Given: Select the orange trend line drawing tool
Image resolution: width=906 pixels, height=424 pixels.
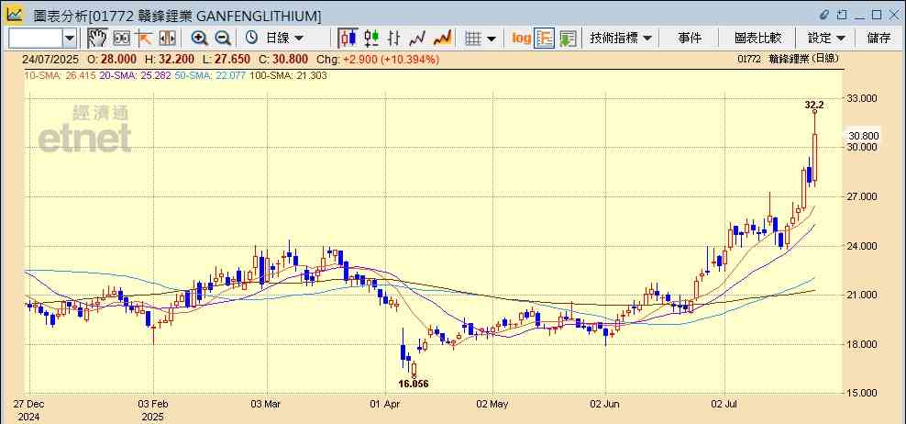Looking at the screenshot, I should click(x=143, y=39).
